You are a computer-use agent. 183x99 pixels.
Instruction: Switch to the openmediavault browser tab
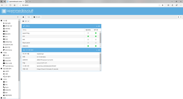point(16,2)
